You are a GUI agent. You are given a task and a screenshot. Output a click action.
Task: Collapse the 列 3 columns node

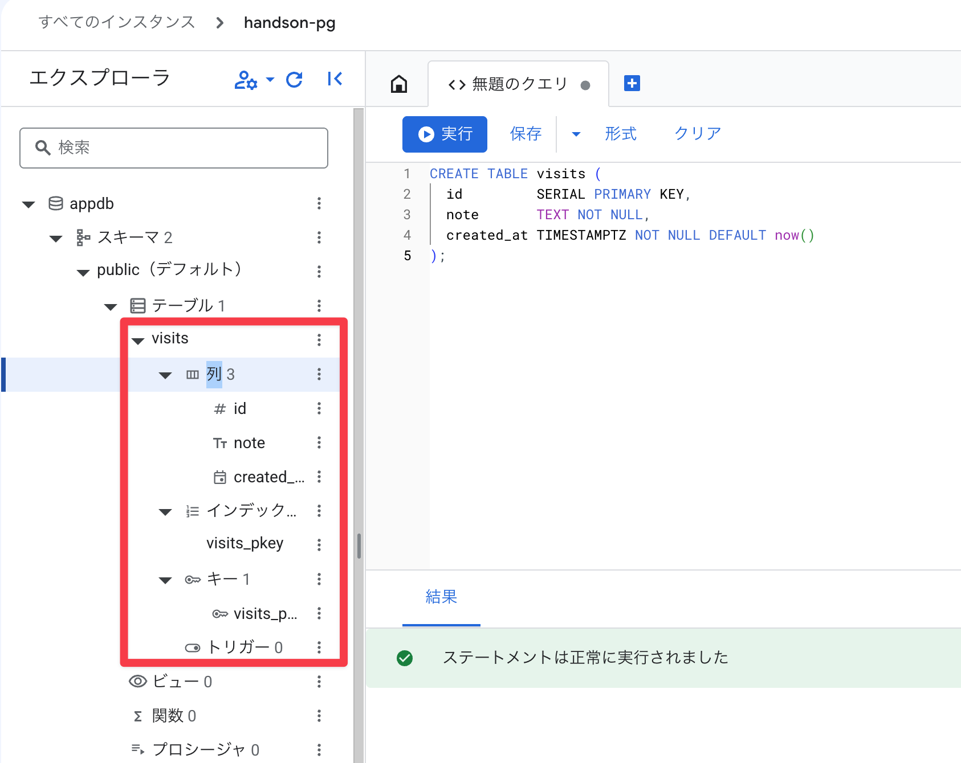click(165, 375)
